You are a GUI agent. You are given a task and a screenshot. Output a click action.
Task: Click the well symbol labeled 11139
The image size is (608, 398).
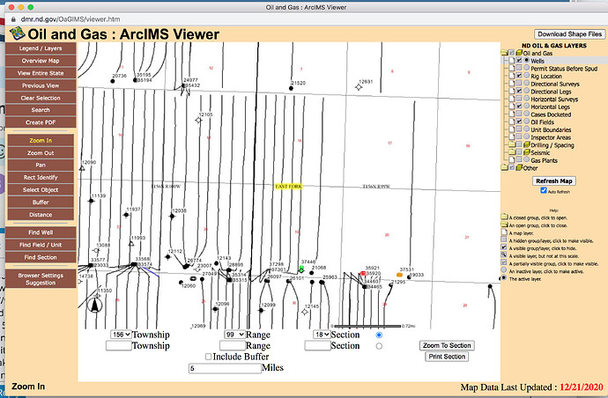pyautogui.click(x=91, y=201)
